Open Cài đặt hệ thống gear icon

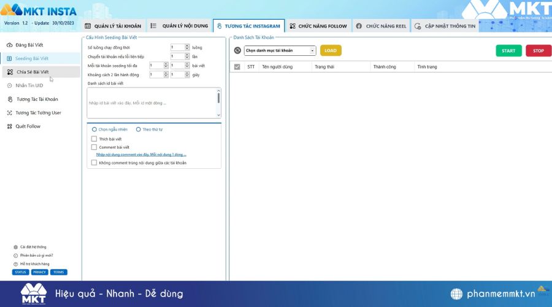pyautogui.click(x=15, y=247)
